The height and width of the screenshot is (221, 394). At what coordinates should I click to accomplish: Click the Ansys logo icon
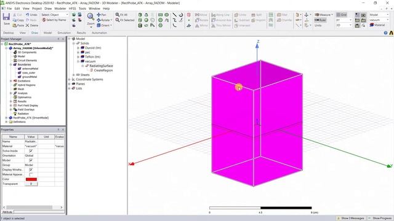pos(392,33)
